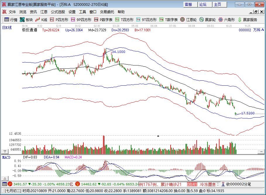Open the P数字表 number table

[103, 20]
